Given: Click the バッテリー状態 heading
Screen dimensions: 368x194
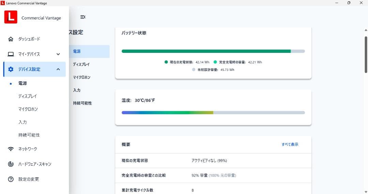Looking at the screenshot, I should tap(134, 33).
